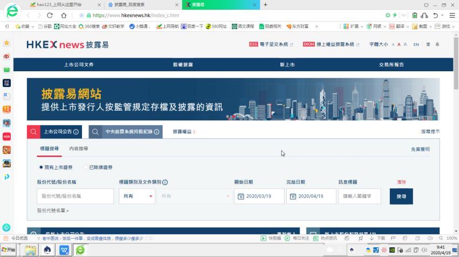The height and width of the screenshot is (257, 459).
Task: Click the 360 browser taskbar icon
Action: [x=80, y=250]
